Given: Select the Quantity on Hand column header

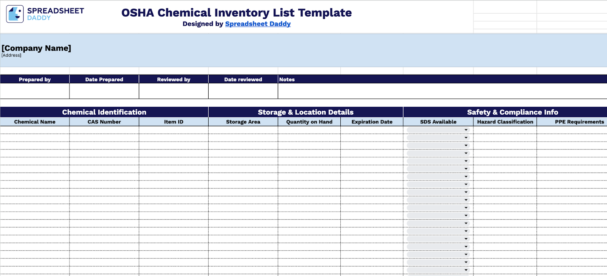Looking at the screenshot, I should [309, 122].
